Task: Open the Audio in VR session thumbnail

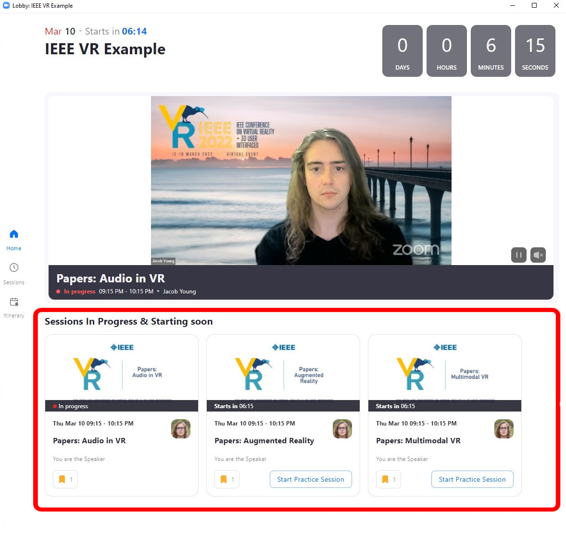Action: click(x=122, y=368)
